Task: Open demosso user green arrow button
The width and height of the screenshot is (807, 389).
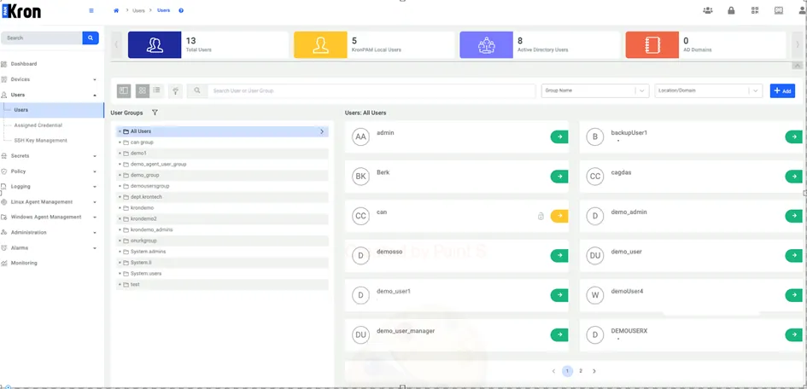Action: 559,255
